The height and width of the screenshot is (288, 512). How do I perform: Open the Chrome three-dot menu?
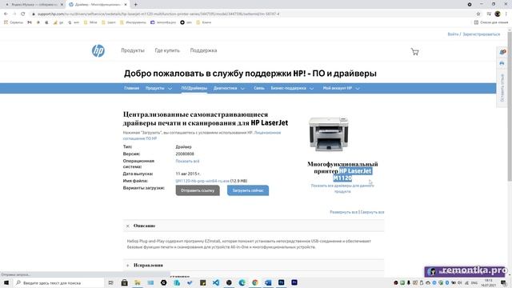pos(506,14)
